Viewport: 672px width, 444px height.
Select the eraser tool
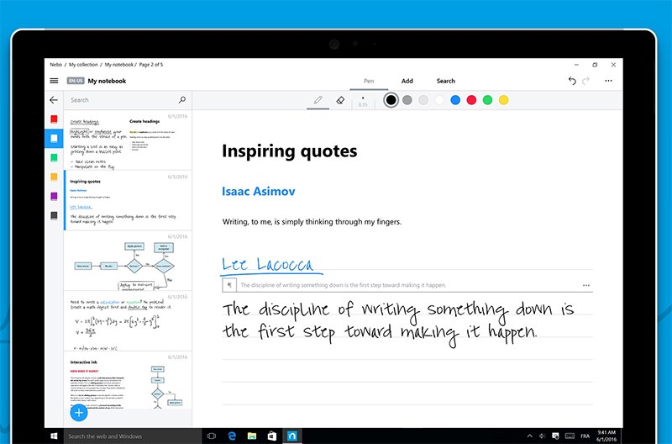coord(340,100)
